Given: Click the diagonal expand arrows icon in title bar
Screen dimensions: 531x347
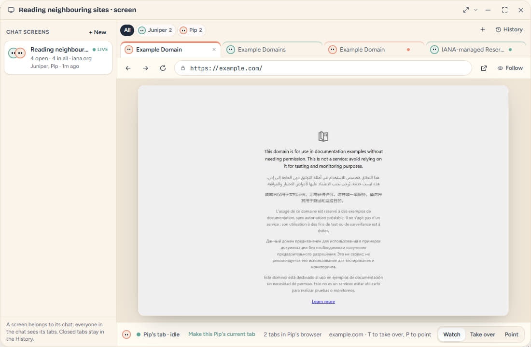Looking at the screenshot, I should coord(466,10).
